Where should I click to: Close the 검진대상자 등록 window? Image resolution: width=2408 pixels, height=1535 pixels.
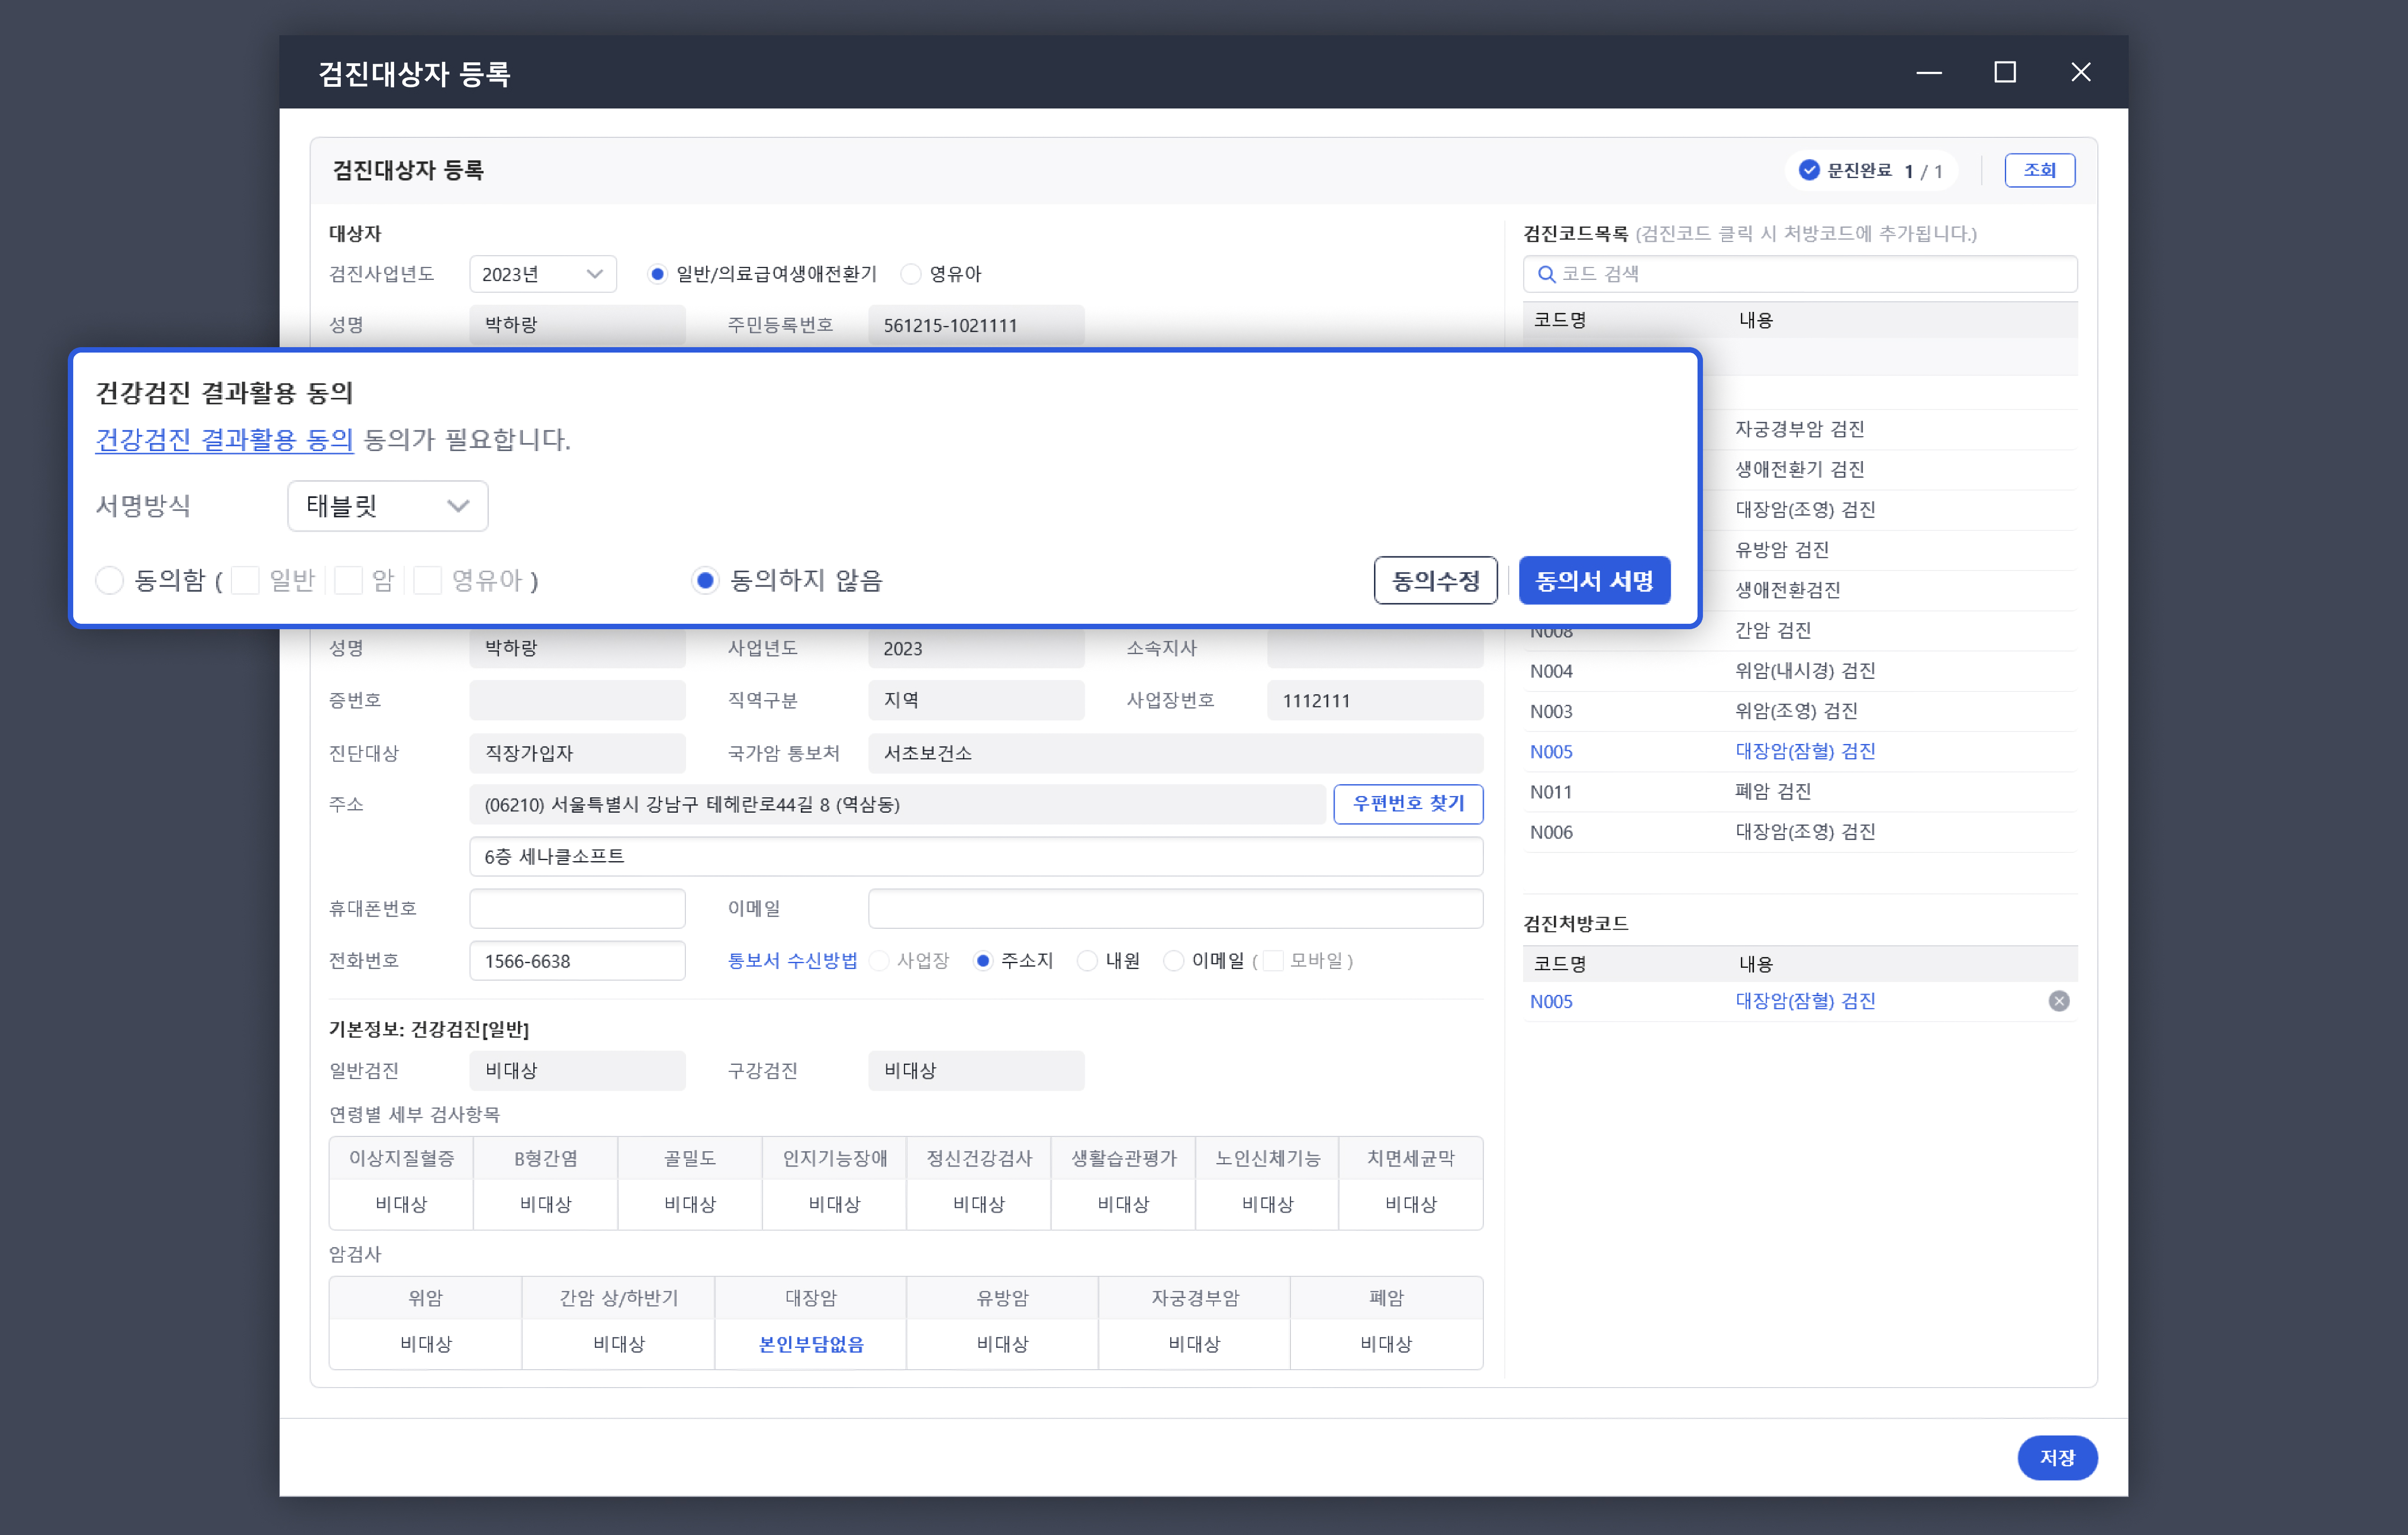tap(2080, 72)
